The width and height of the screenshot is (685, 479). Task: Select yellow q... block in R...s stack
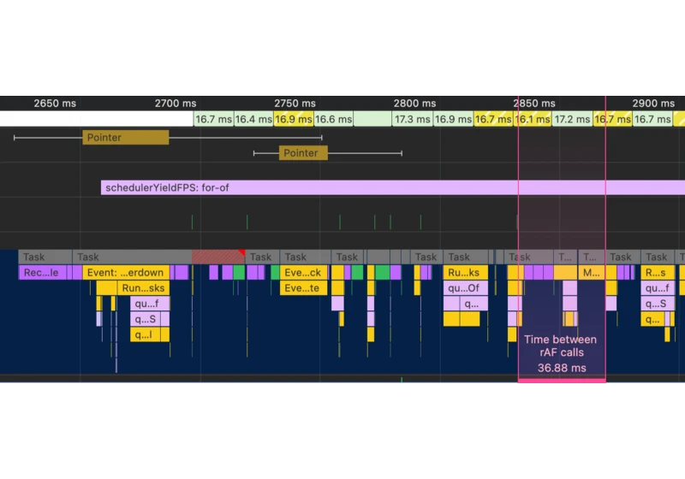pos(652,319)
